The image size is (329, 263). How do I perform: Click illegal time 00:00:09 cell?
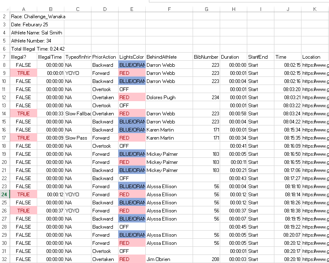(x=51, y=138)
